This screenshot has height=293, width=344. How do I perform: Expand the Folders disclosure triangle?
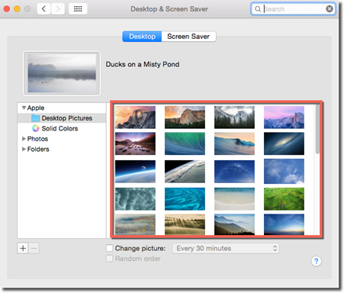[x=24, y=149]
